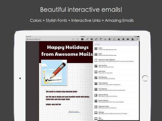
Task: Open the Alignment Tools list entry
Action: pos(116,107)
